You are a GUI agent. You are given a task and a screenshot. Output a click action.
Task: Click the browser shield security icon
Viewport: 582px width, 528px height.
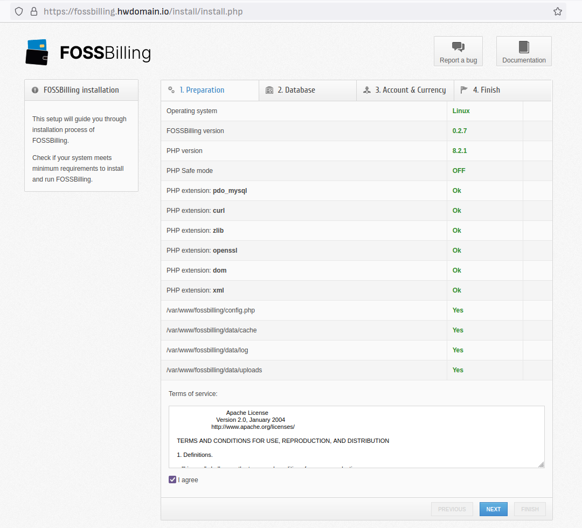pos(19,11)
